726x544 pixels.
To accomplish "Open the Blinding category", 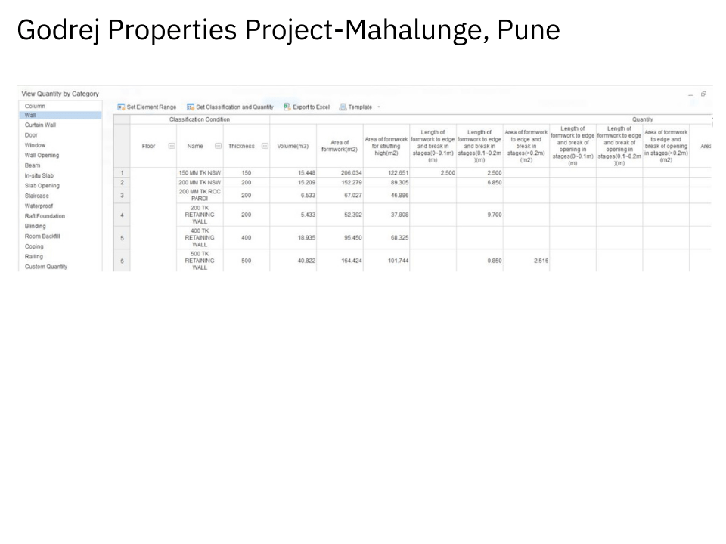I will pyautogui.click(x=36, y=226).
